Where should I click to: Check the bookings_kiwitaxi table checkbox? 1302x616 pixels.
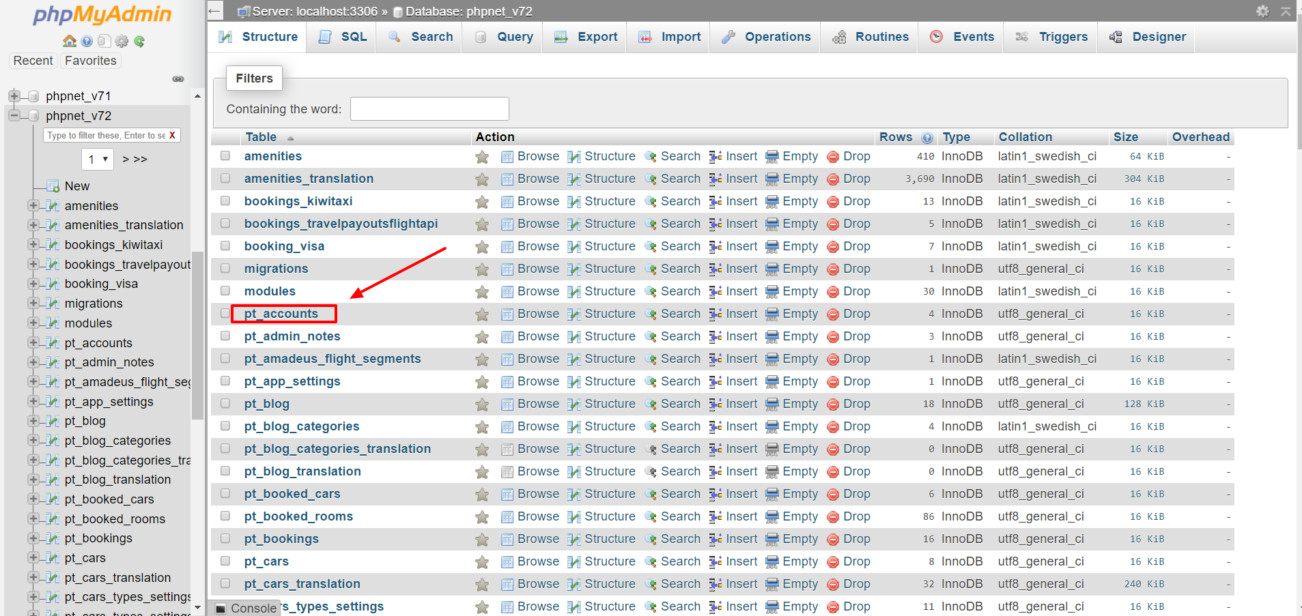click(225, 201)
